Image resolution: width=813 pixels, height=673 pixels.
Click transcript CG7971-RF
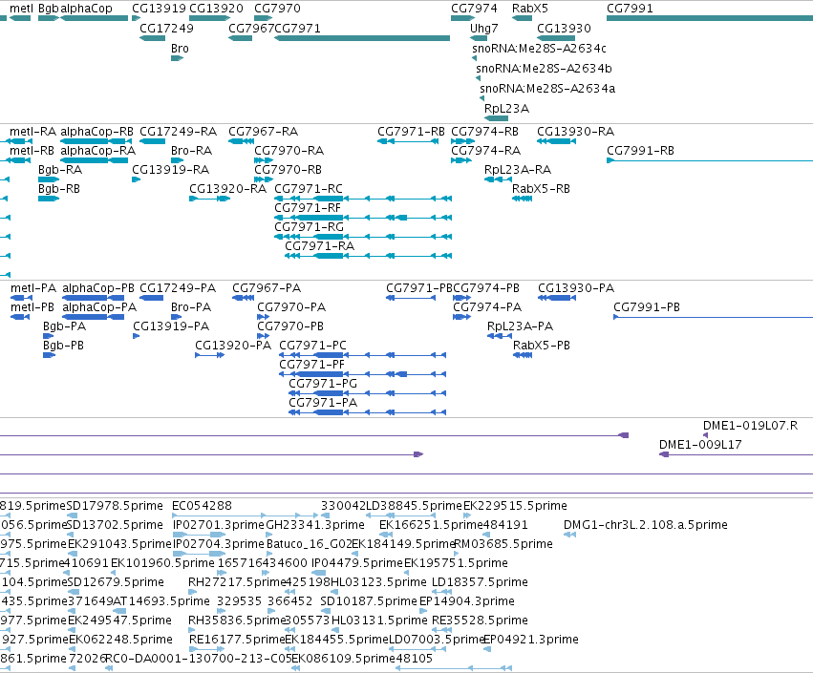[308, 208]
